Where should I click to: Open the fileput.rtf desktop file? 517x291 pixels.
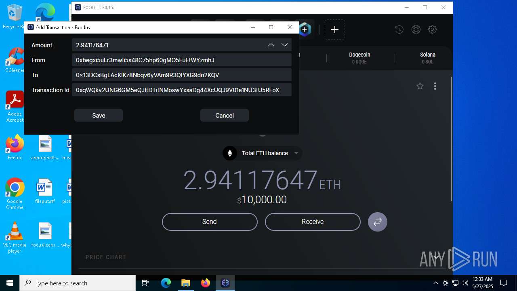click(45, 191)
